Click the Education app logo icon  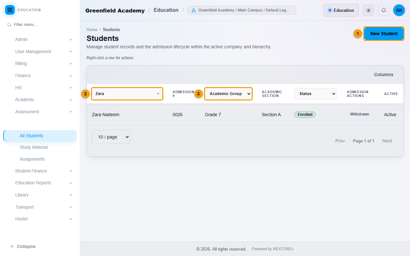[x=10, y=10]
